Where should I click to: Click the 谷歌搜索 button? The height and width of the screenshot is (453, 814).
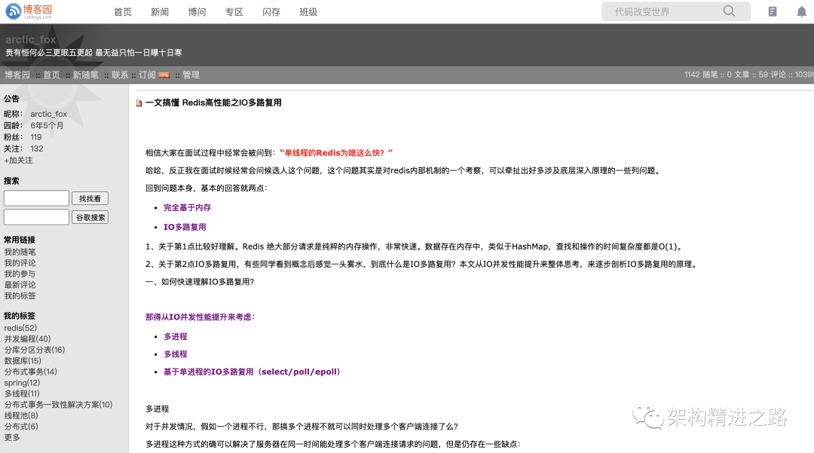click(90, 217)
